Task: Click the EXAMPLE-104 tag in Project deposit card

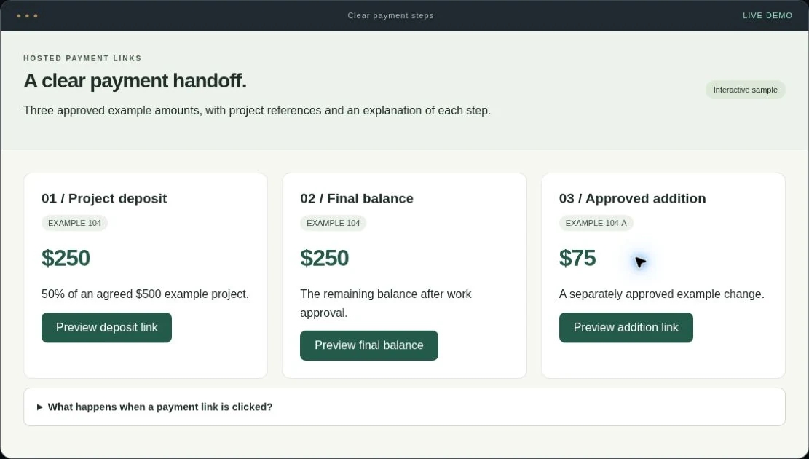Action: 74,223
